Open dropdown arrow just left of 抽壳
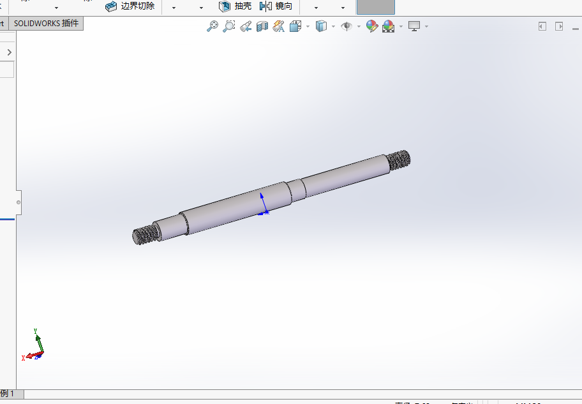The image size is (582, 404). (x=201, y=8)
